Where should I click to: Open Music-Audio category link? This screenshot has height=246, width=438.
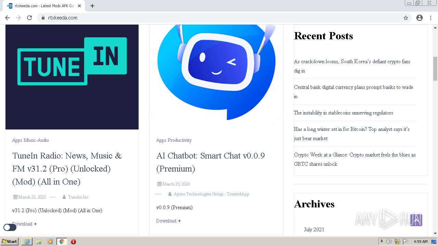(36, 140)
